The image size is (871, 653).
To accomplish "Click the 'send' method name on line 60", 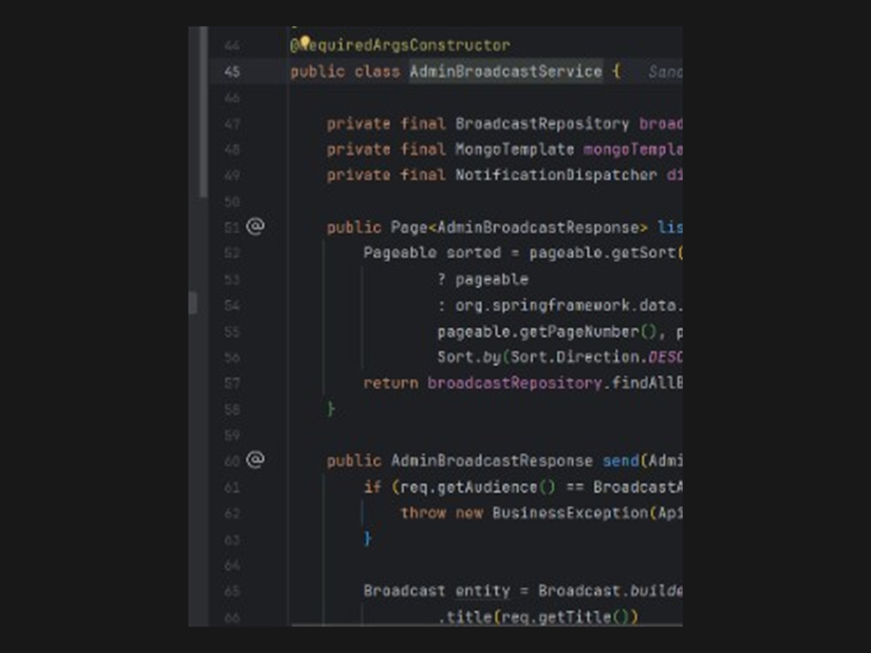I will 620,461.
